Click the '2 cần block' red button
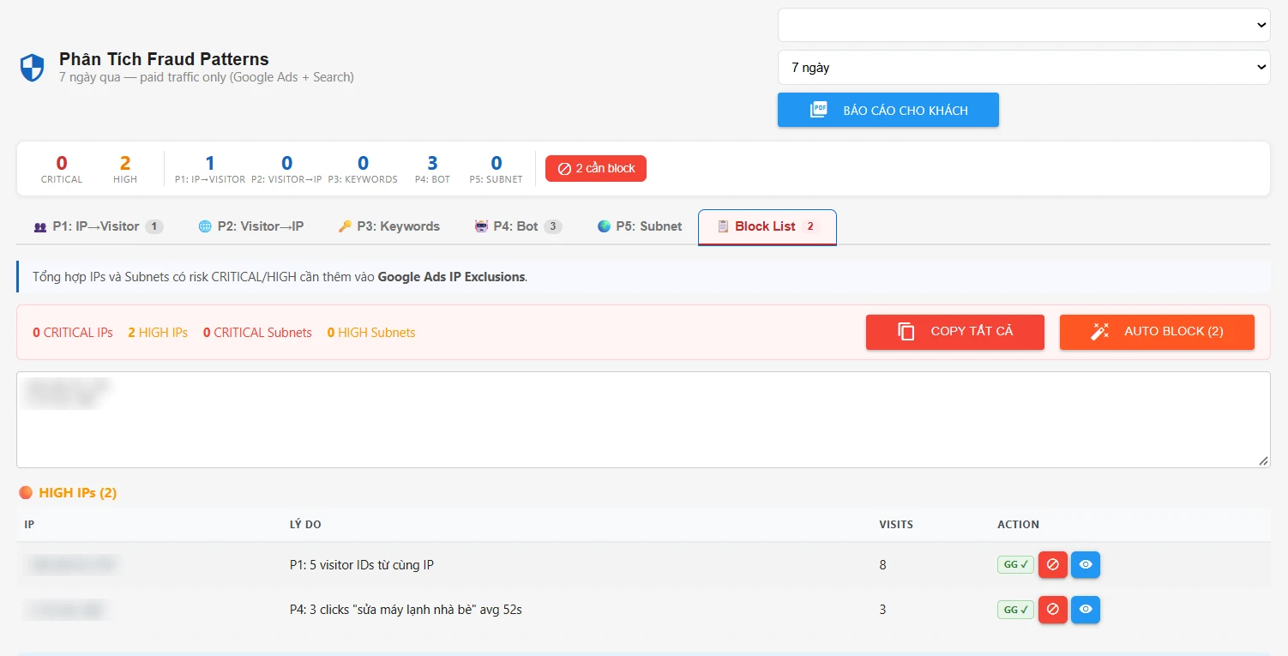1288x656 pixels. (596, 168)
